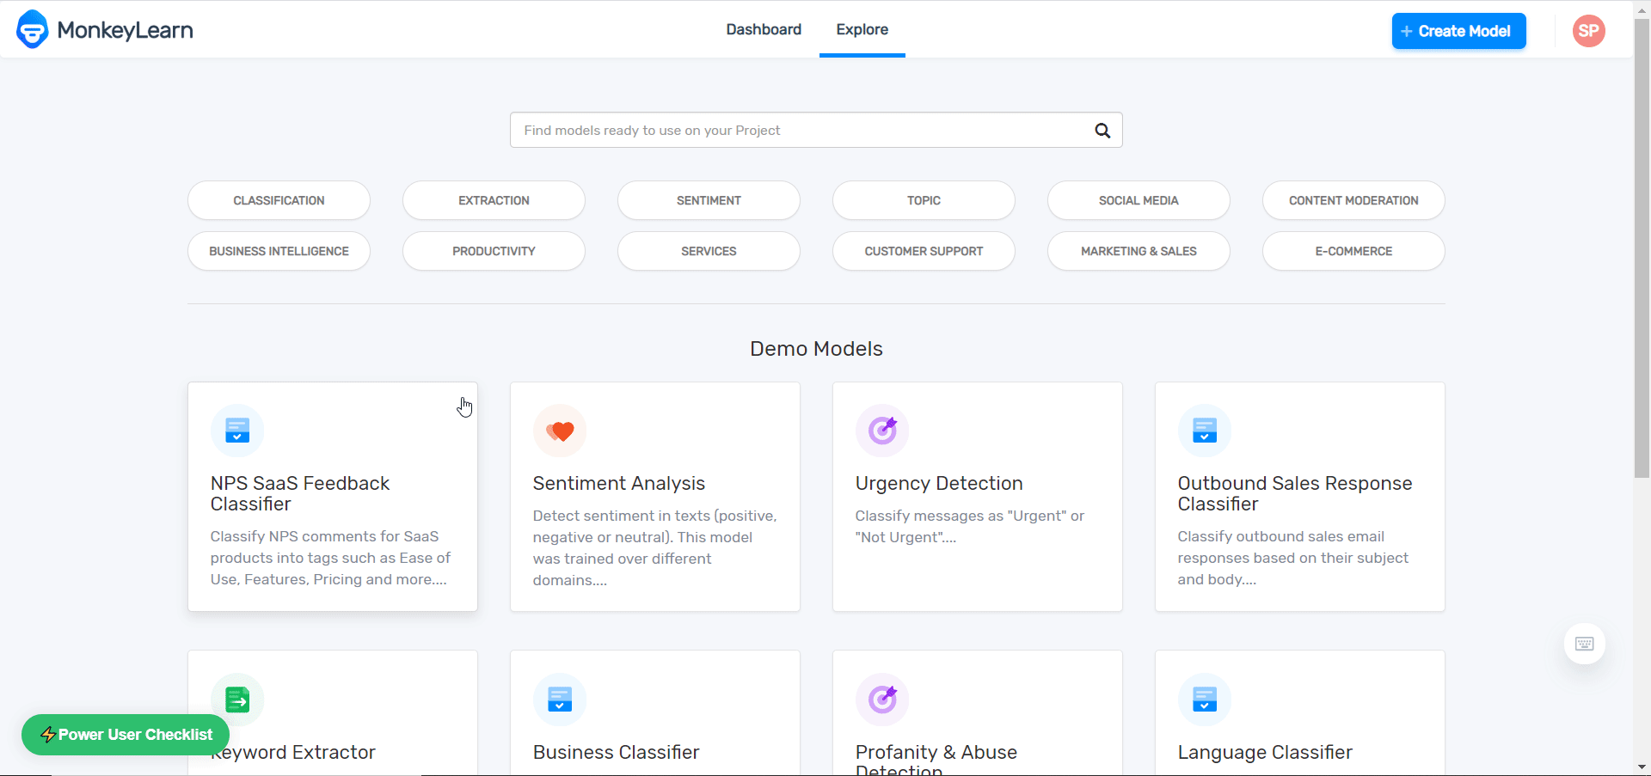
Task: Filter by the Business Intelligence category
Action: point(279,251)
